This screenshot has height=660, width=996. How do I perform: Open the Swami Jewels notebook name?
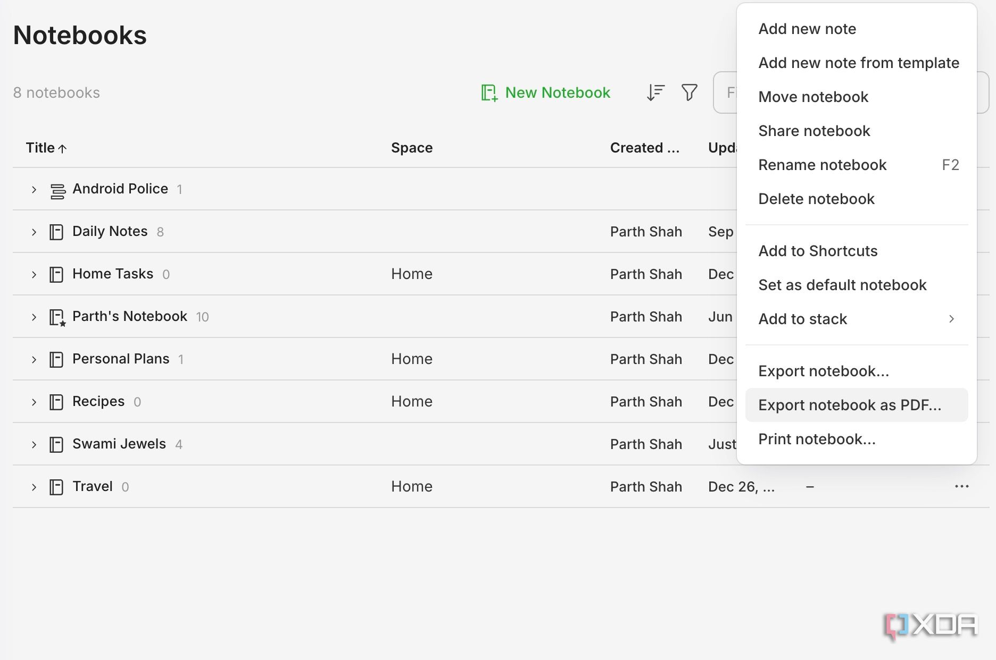tap(119, 444)
